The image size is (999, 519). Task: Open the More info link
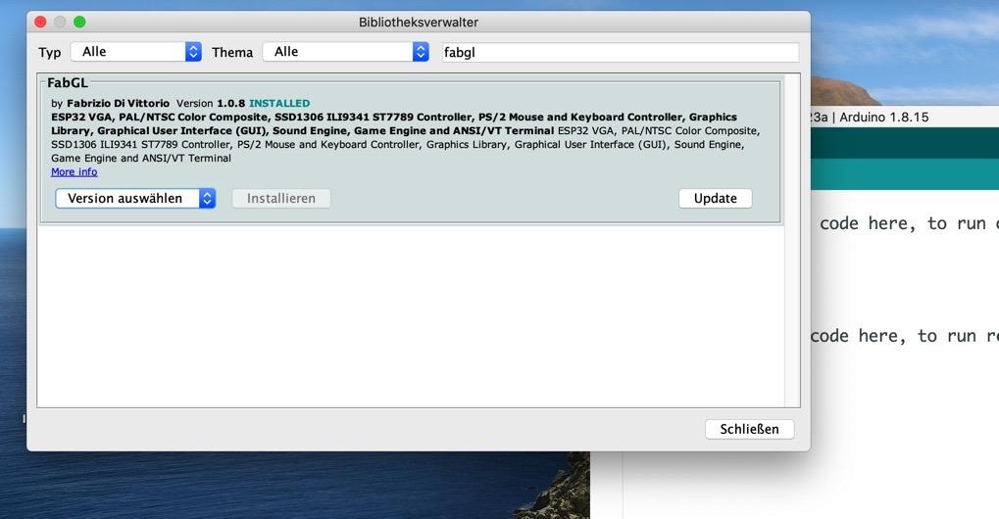point(74,171)
